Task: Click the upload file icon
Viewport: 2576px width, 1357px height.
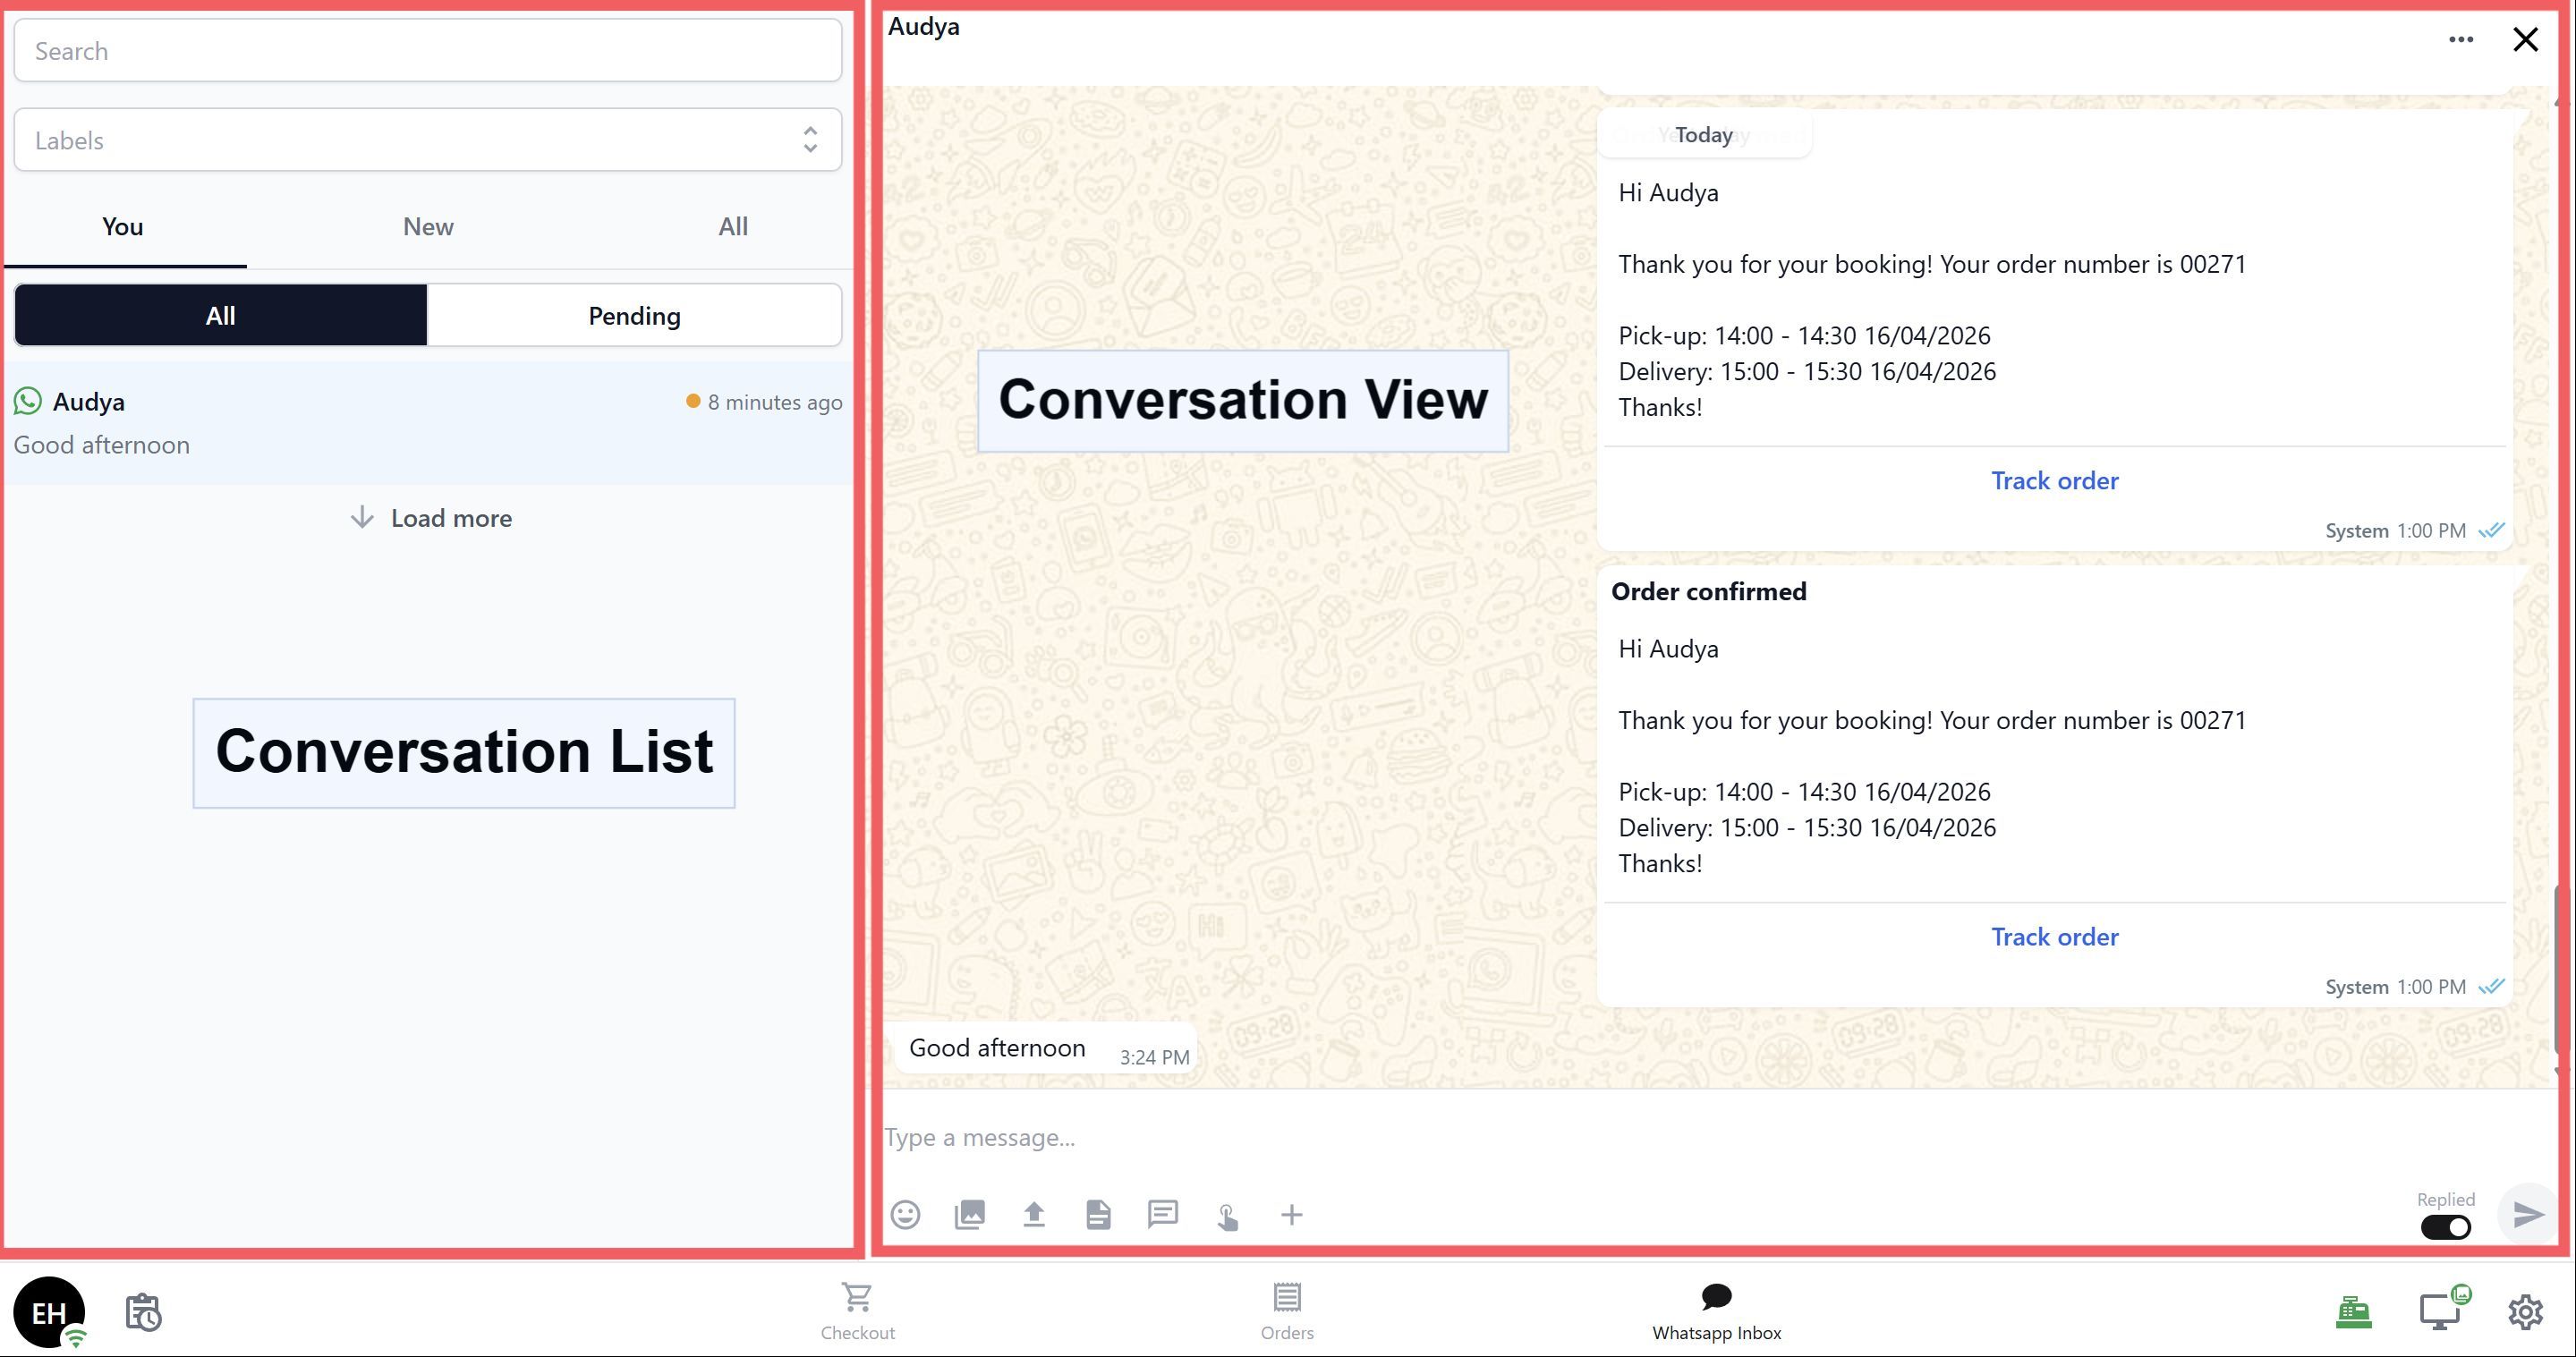Action: (1034, 1214)
